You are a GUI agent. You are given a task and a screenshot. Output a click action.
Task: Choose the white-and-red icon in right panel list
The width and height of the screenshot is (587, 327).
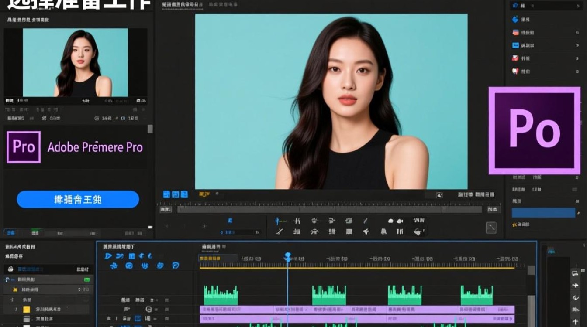tap(515, 71)
